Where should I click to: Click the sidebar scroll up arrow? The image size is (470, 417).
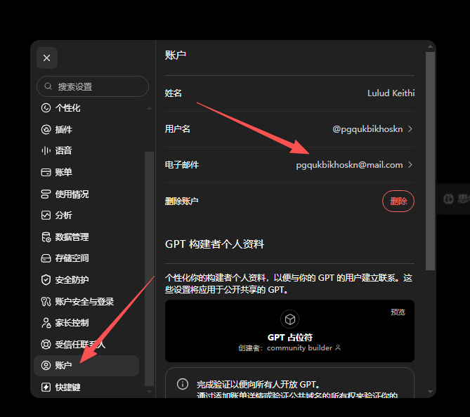(149, 108)
